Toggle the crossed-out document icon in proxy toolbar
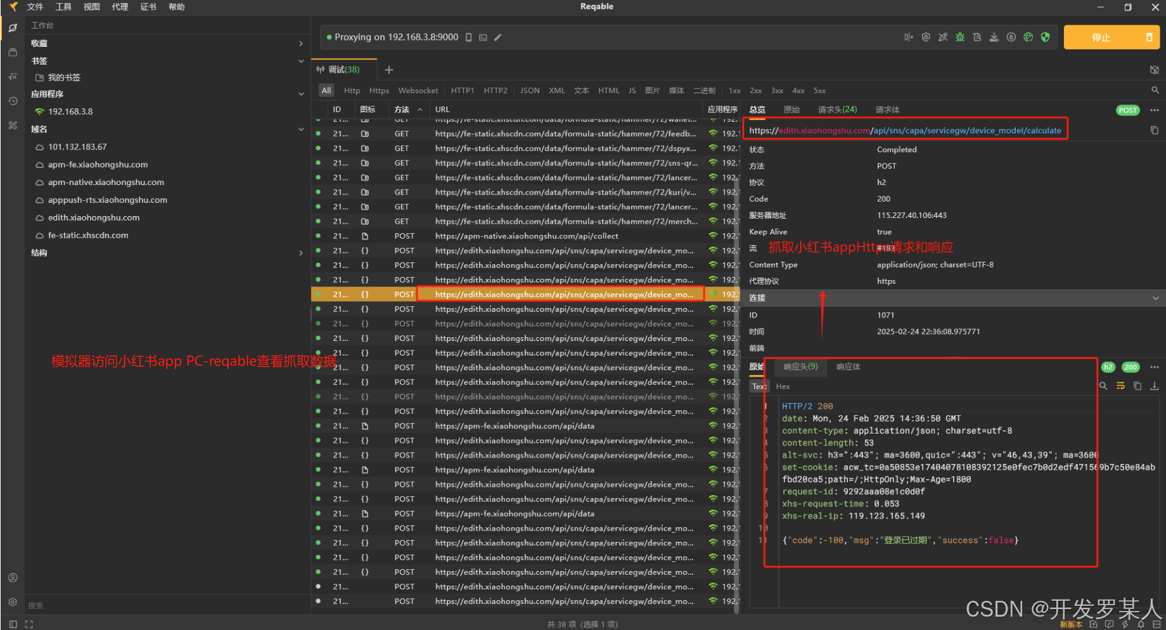Viewport: 1166px width, 630px height. [x=977, y=37]
